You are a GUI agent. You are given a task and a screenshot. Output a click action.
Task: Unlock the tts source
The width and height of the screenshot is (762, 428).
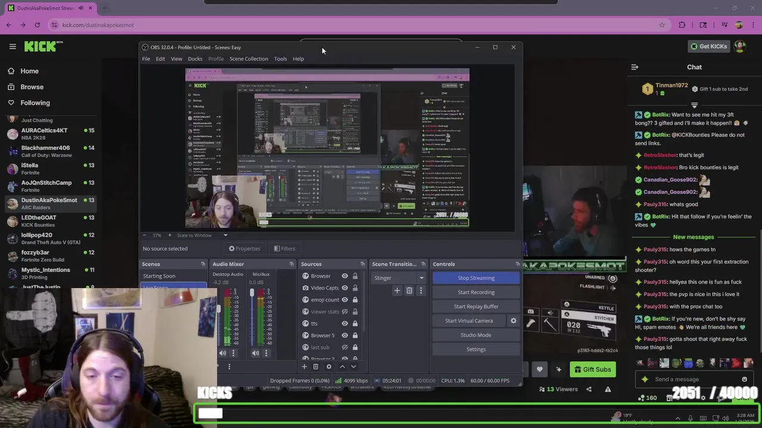355,323
